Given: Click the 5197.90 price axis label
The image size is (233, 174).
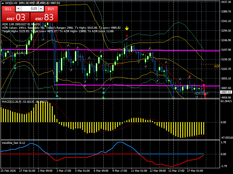Looking at the screenshot, I should tap(226, 50).
